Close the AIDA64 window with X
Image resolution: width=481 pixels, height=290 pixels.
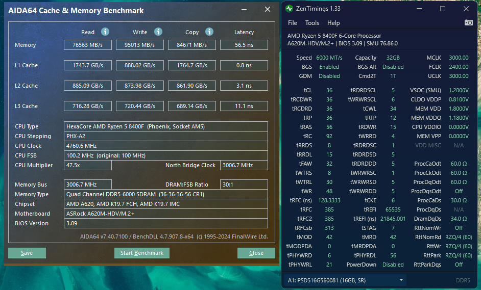pos(268,10)
